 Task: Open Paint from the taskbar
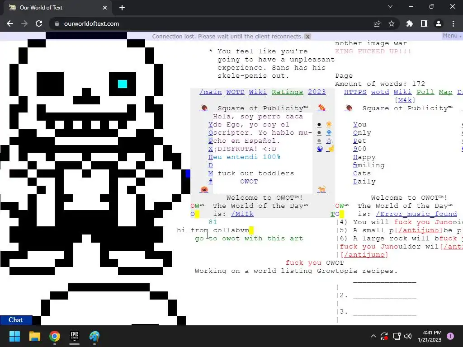coord(94,336)
